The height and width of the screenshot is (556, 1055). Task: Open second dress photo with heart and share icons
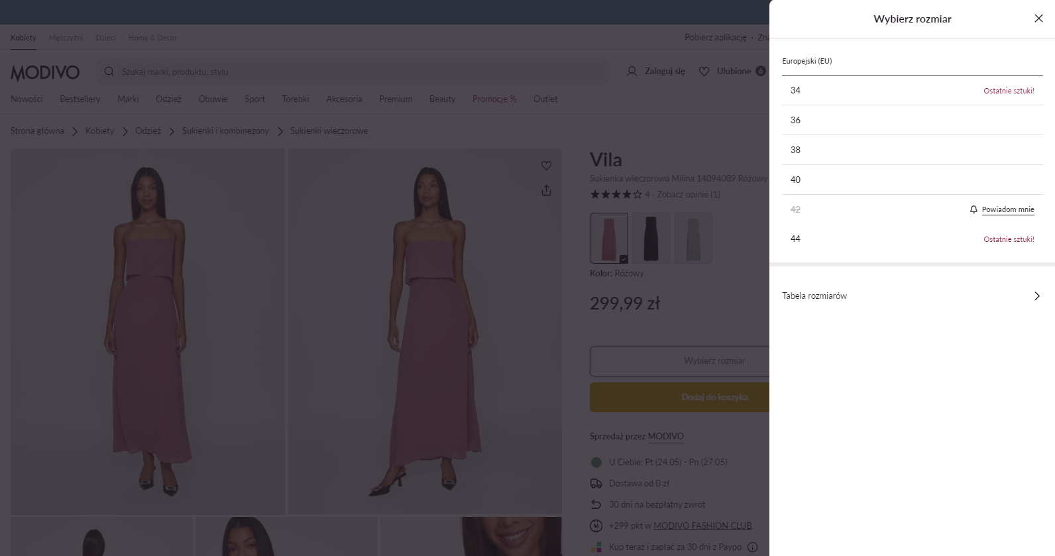coord(425,331)
